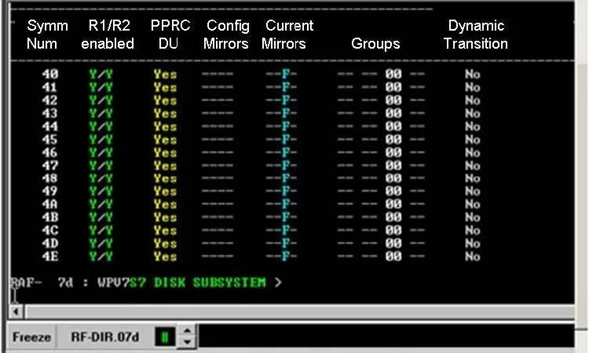Focus the black command bar beside the stepper
Viewport: 589px width, 353px height.
point(386,336)
